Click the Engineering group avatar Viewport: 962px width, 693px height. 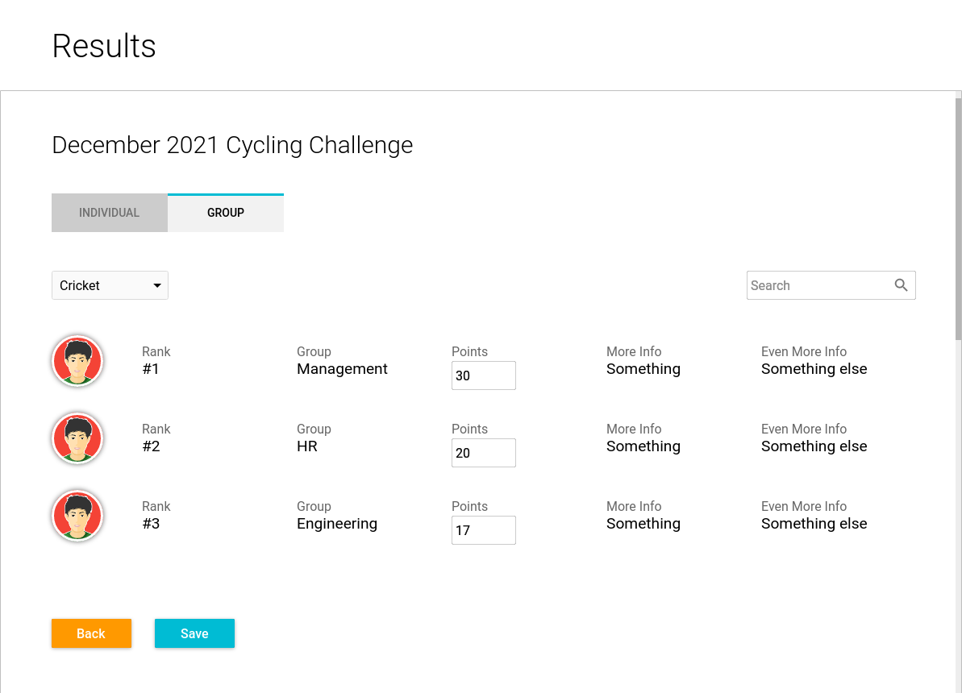point(77,516)
